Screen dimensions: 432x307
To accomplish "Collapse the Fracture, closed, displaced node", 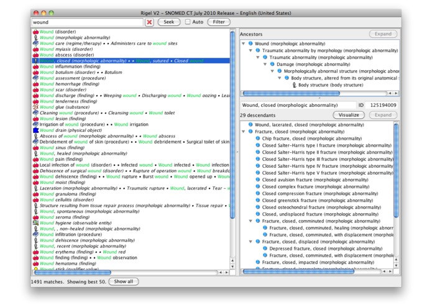I will click(x=250, y=242).
